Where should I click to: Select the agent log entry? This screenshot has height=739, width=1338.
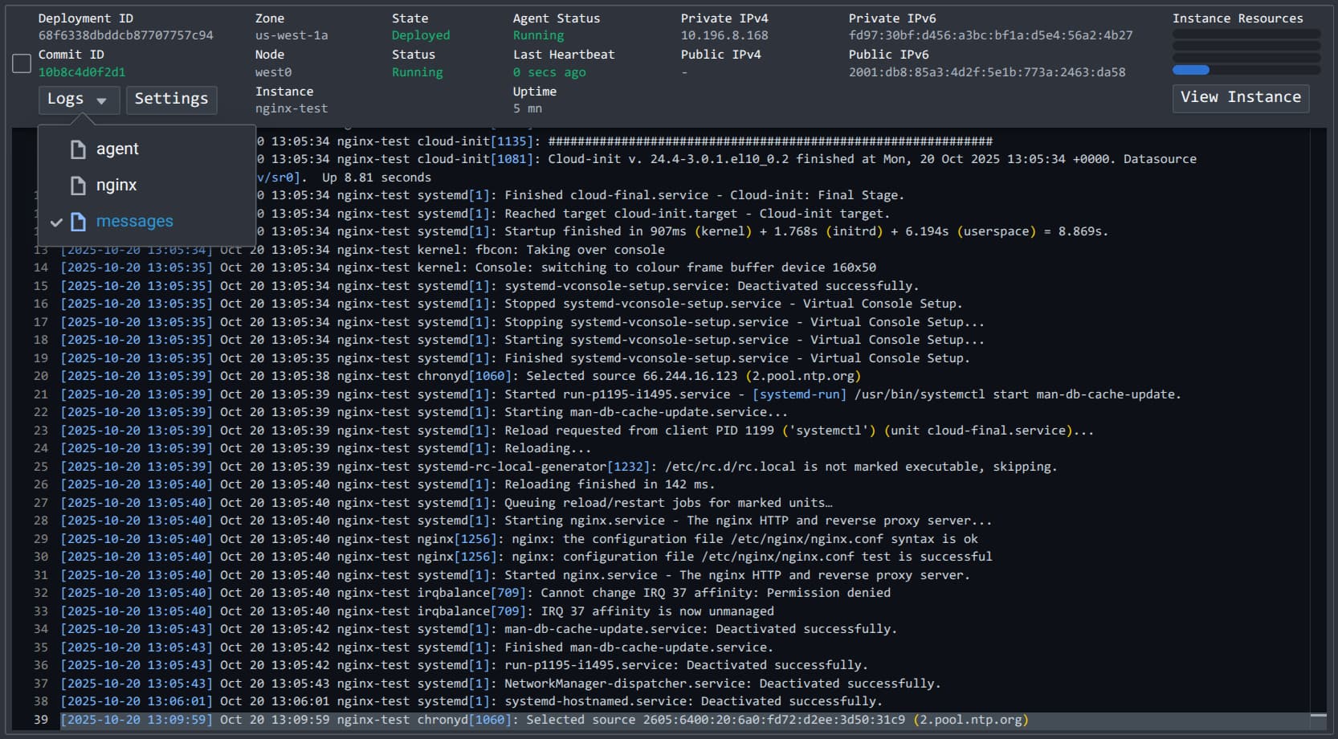[x=117, y=149]
